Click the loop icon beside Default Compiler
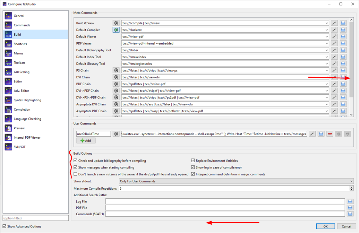The width and height of the screenshot is (359, 233). (117, 30)
